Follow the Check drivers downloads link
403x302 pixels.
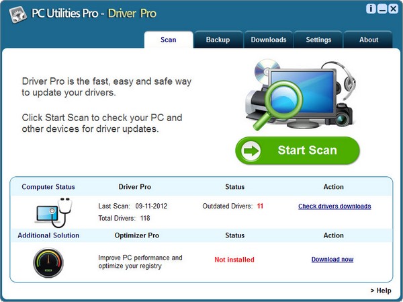pos(334,206)
